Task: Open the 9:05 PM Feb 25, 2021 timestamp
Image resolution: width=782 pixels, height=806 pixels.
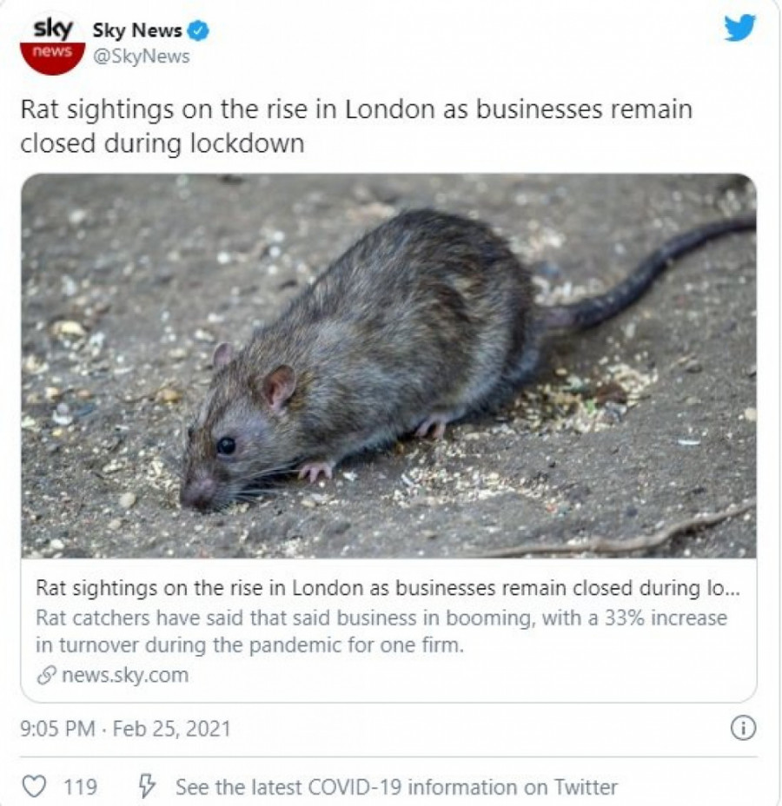Action: click(125, 729)
